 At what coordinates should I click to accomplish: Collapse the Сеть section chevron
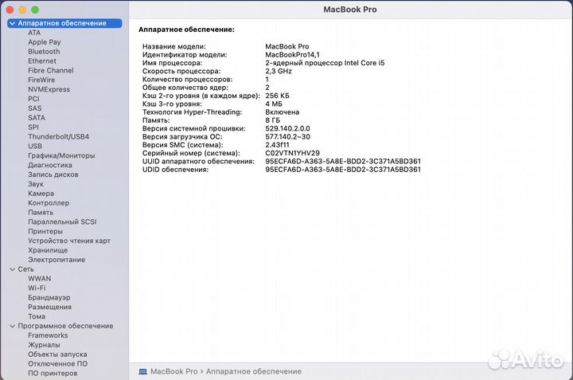tap(13, 269)
